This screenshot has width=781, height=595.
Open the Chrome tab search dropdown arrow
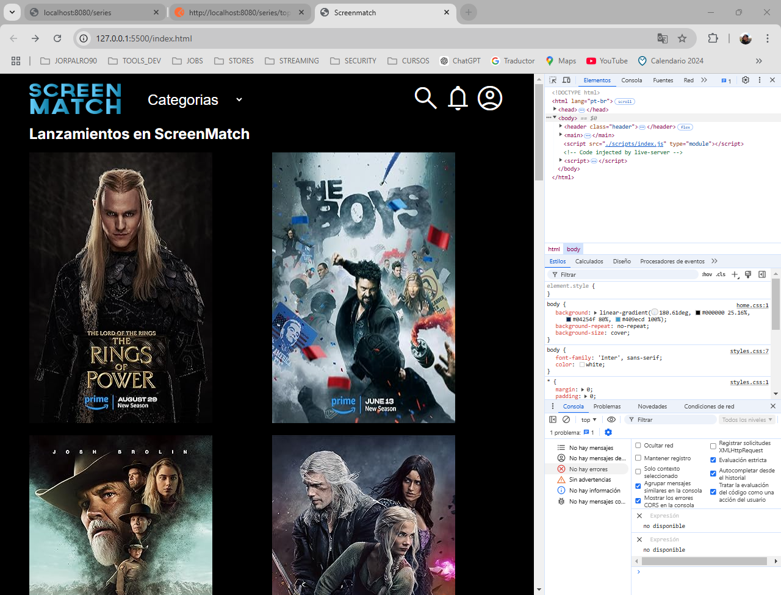tap(12, 12)
